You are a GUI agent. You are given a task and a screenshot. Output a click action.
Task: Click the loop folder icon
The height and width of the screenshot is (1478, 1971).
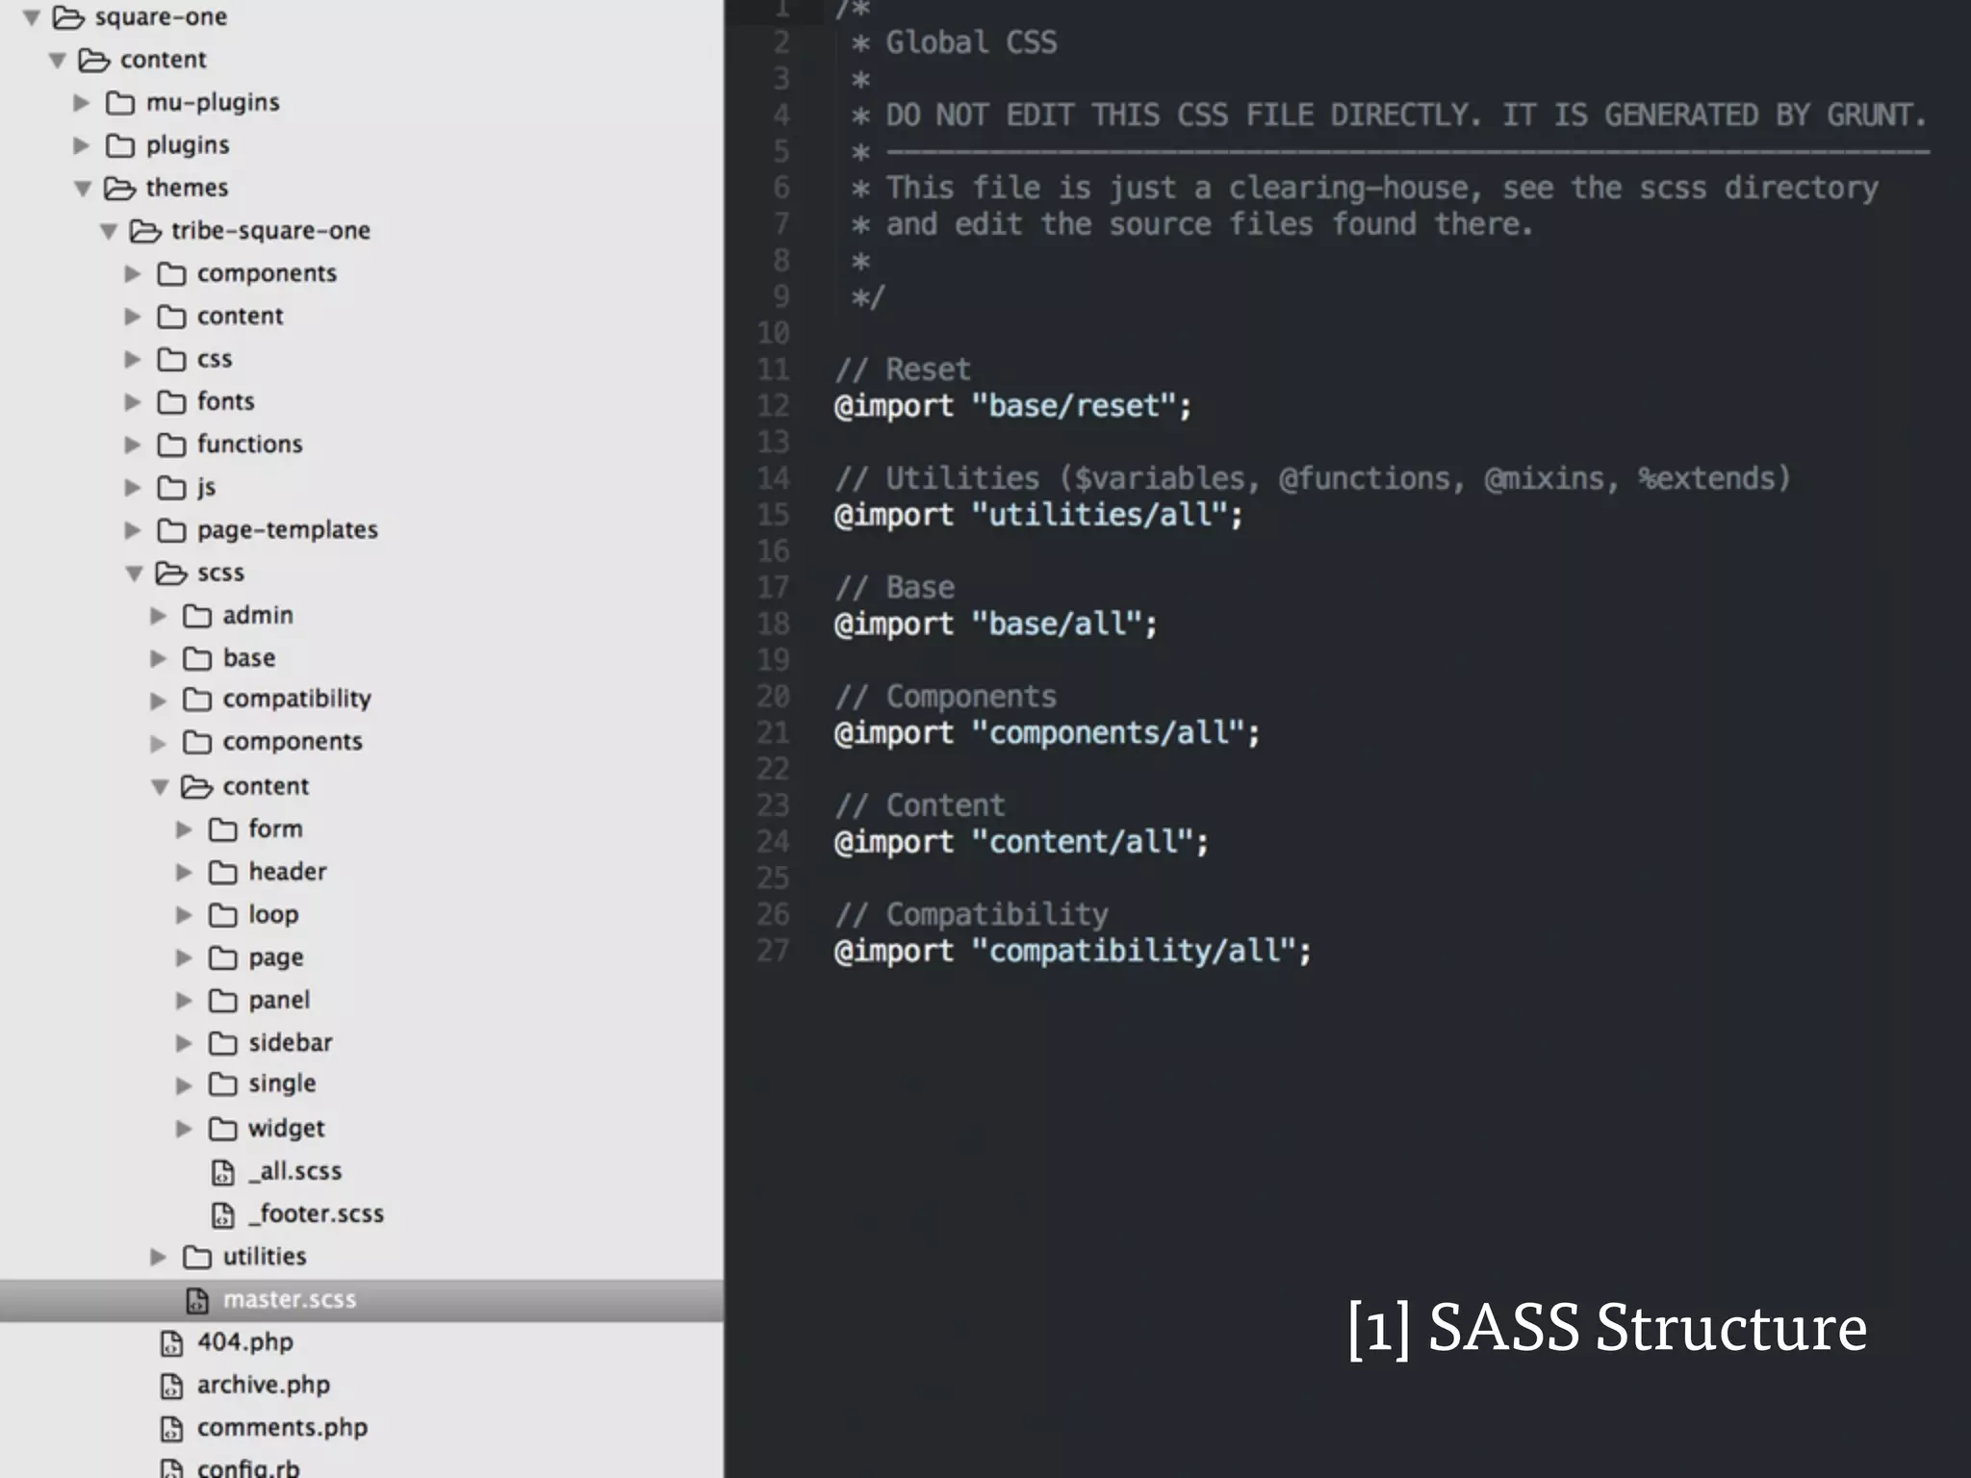(222, 915)
